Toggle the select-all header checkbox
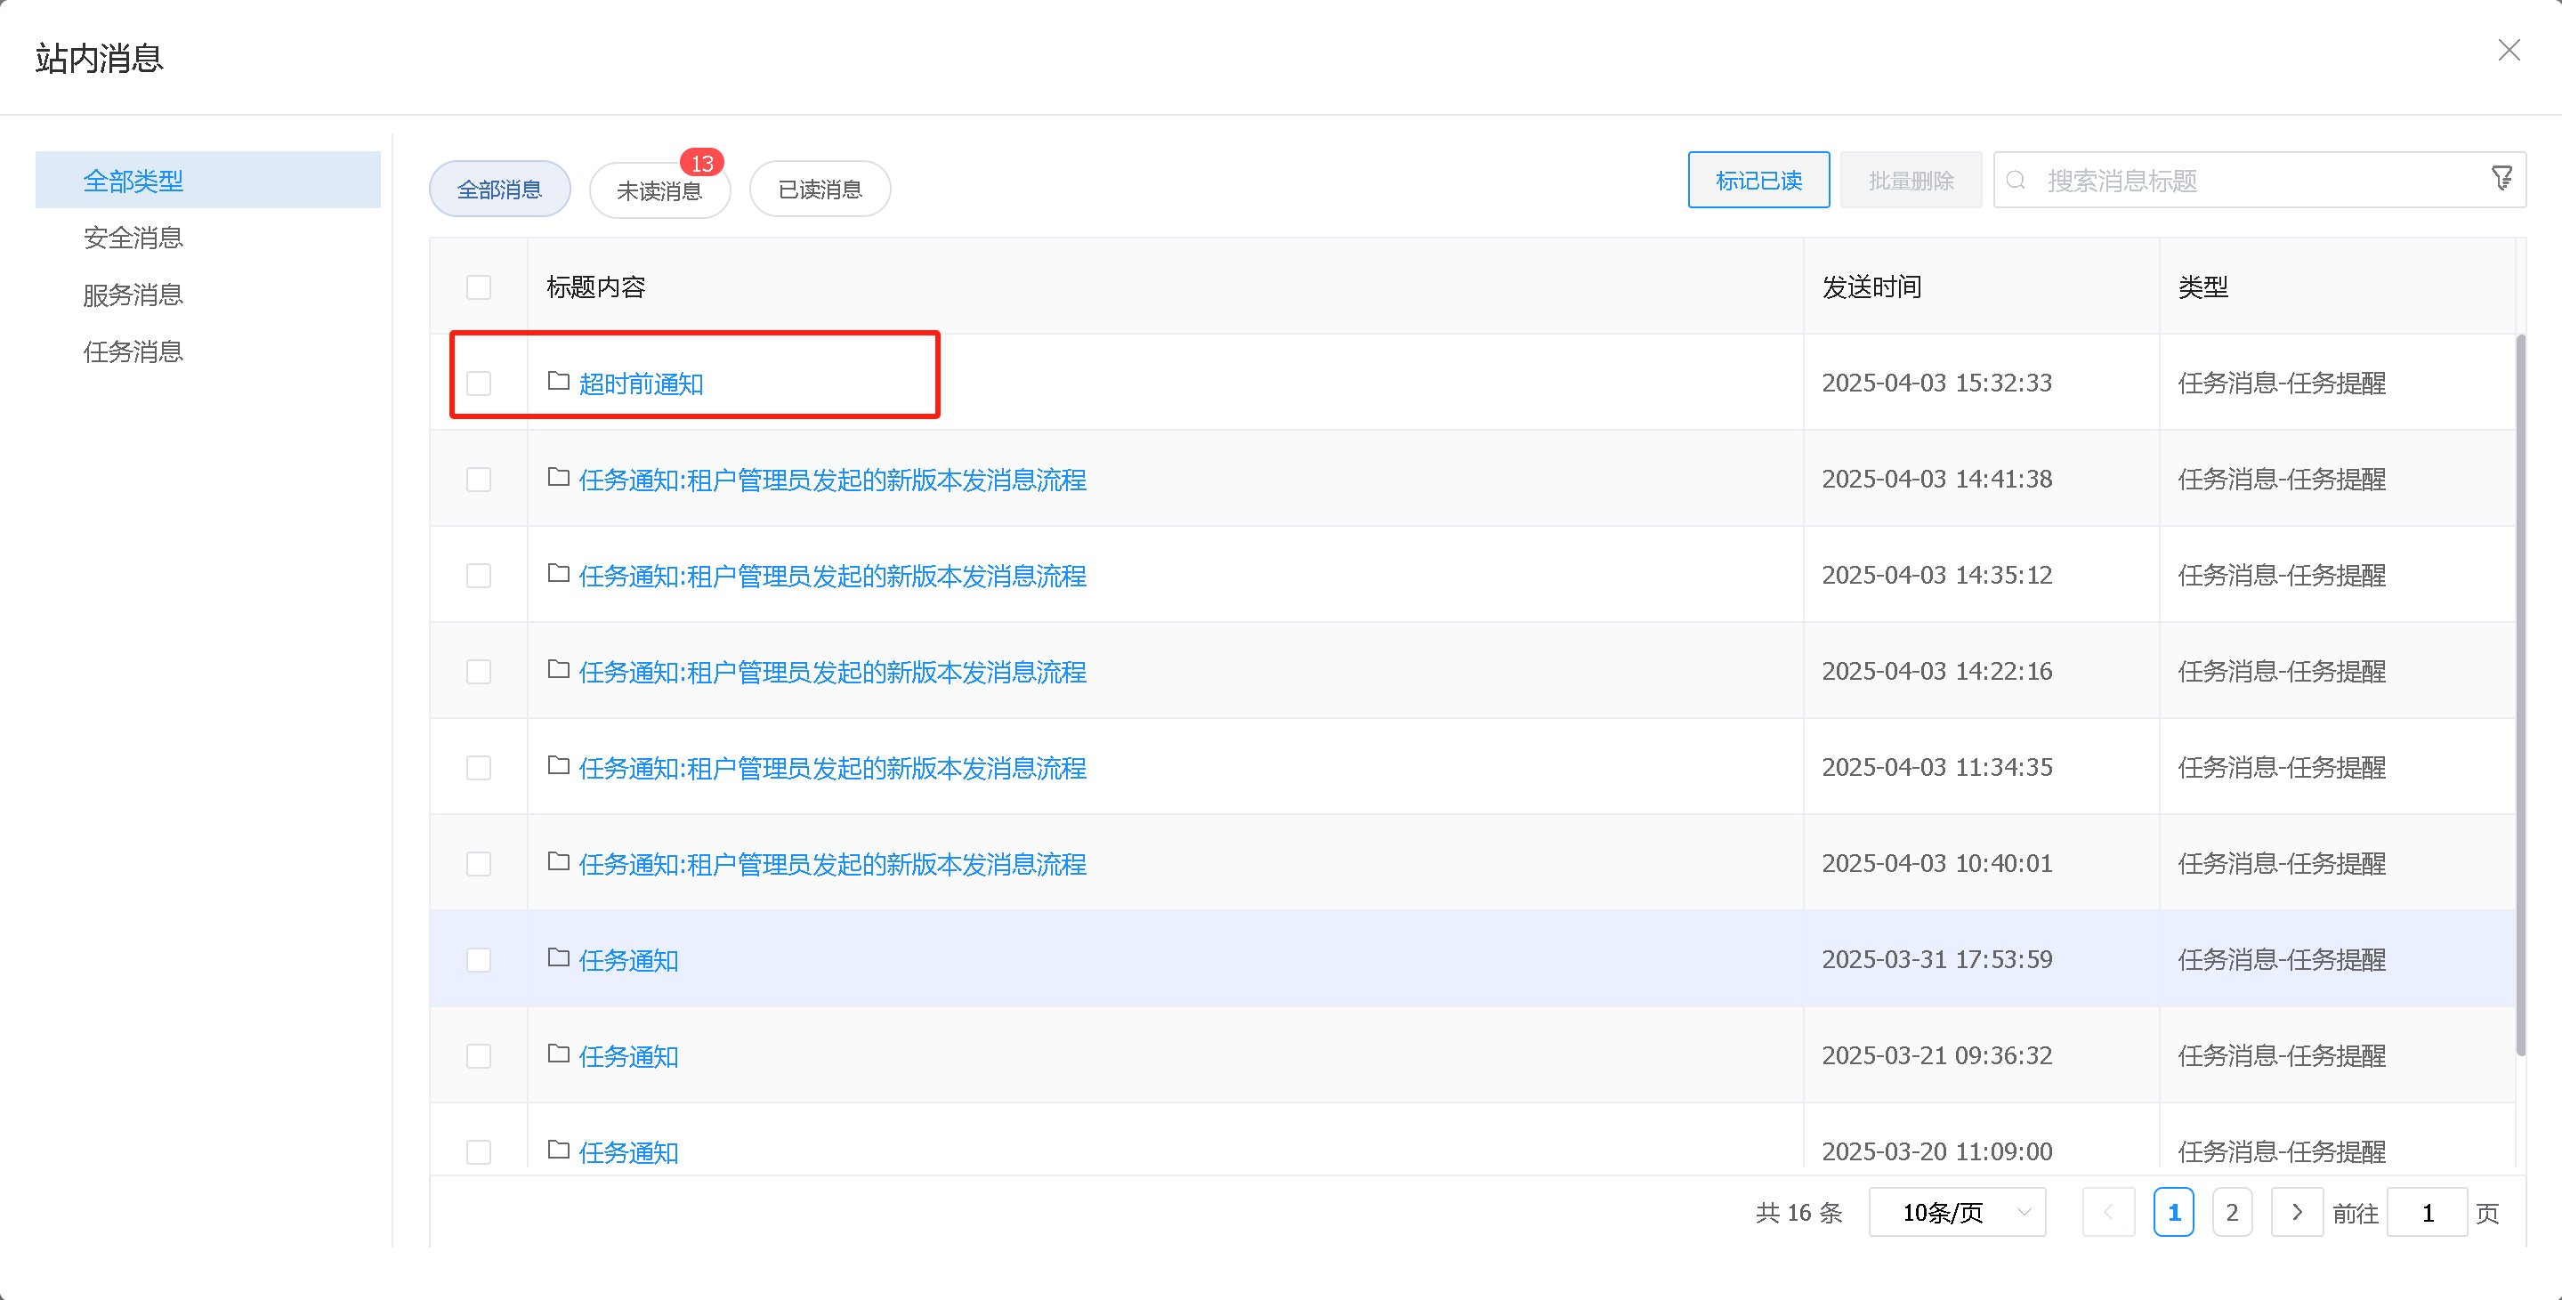 tap(479, 287)
